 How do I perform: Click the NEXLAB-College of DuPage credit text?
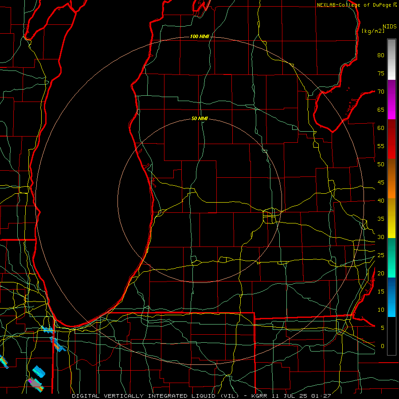pyautogui.click(x=355, y=5)
